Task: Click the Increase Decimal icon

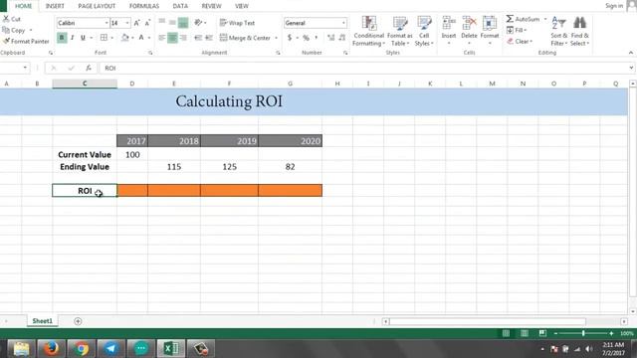Action: coord(330,38)
